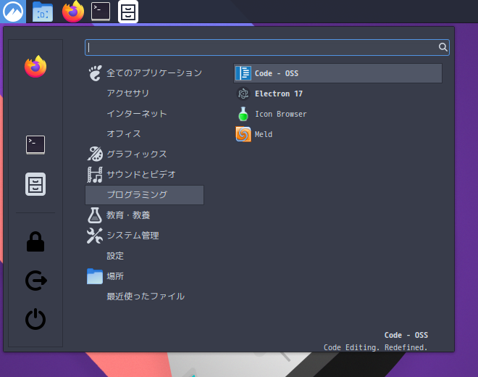Launch Electron 17
478x377 pixels.
click(x=337, y=94)
